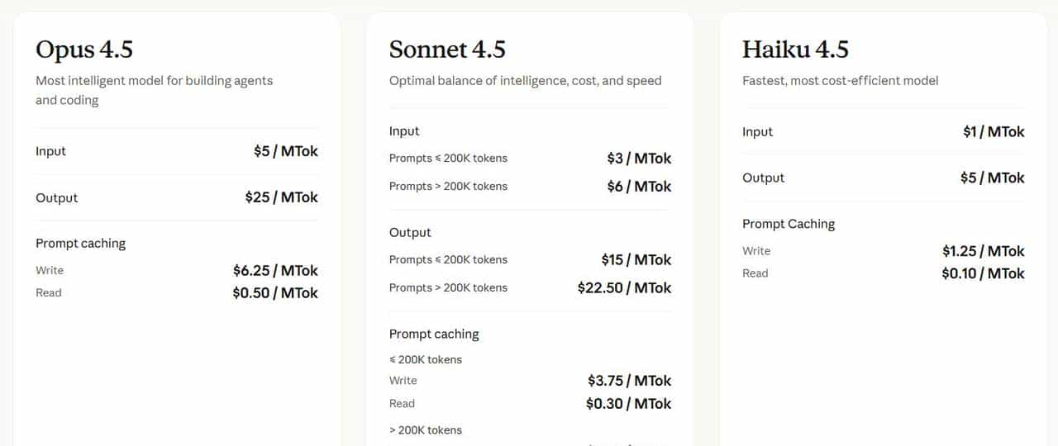Viewport: 1058px width, 446px height.
Task: Click the Haiku 4.5 input price $1 / MTok
Action: click(994, 131)
